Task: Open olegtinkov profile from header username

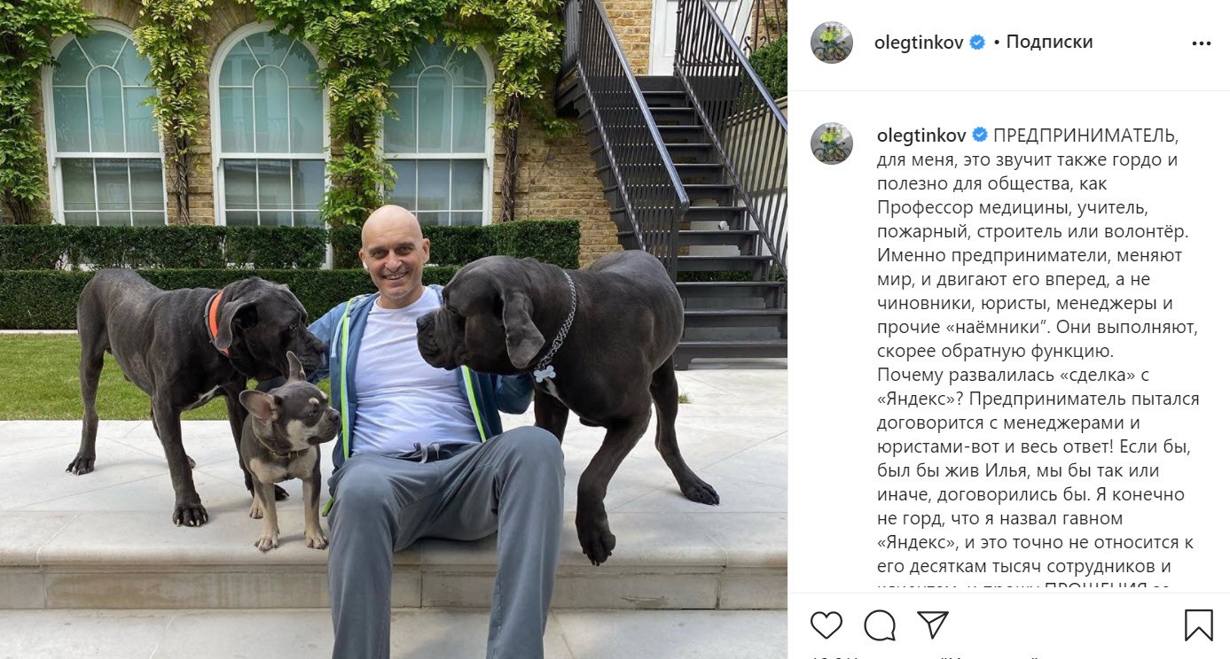Action: pos(919,42)
